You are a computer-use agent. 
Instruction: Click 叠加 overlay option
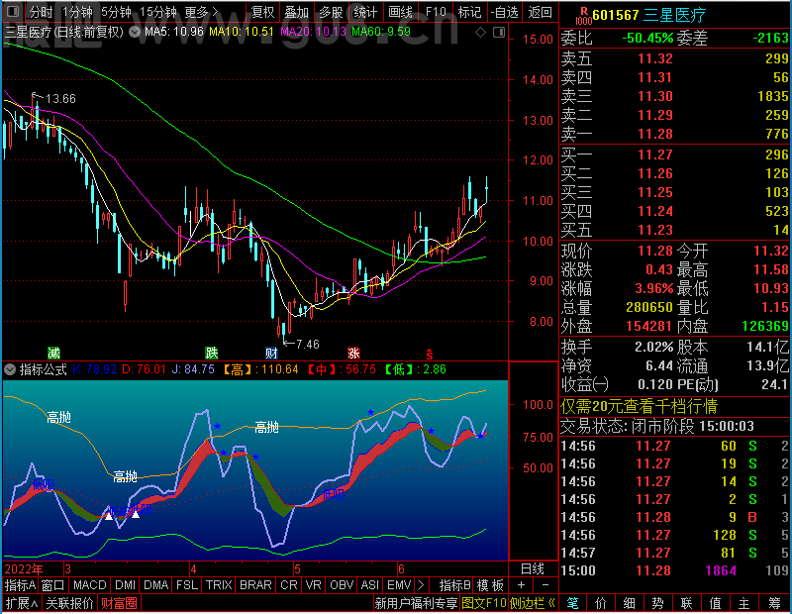click(296, 12)
